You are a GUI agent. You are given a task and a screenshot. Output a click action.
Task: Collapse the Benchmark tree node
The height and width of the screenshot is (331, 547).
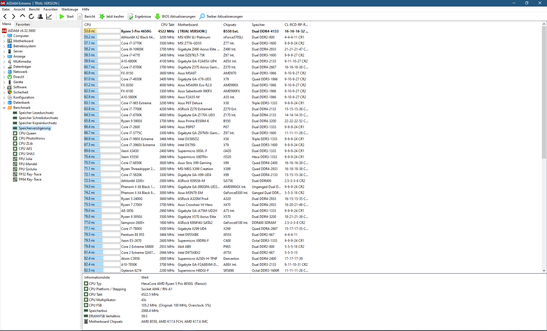pyautogui.click(x=4, y=108)
